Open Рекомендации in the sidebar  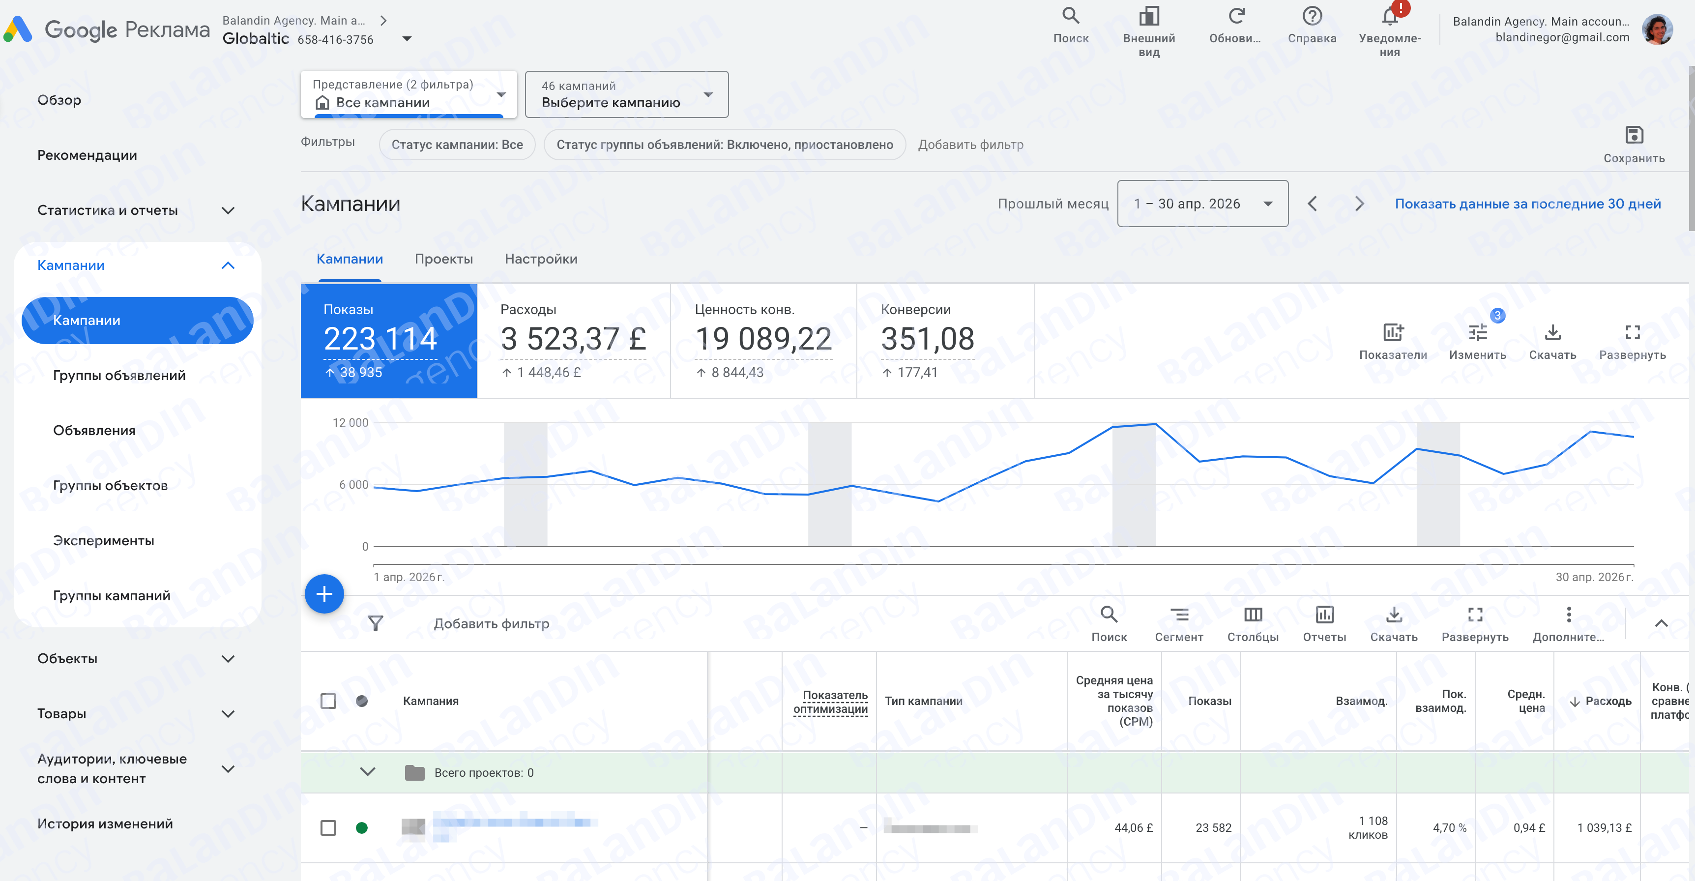[87, 155]
